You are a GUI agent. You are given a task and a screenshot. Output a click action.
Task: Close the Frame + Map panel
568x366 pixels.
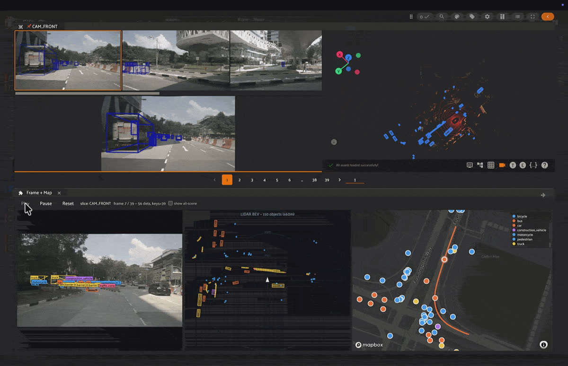click(59, 193)
